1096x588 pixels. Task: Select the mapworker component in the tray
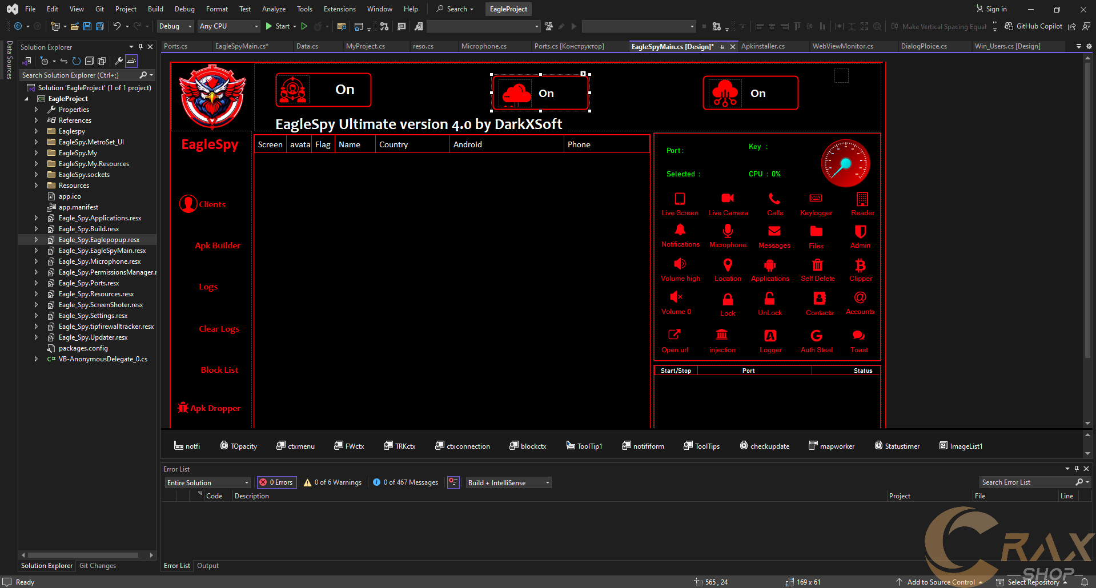[x=832, y=446]
